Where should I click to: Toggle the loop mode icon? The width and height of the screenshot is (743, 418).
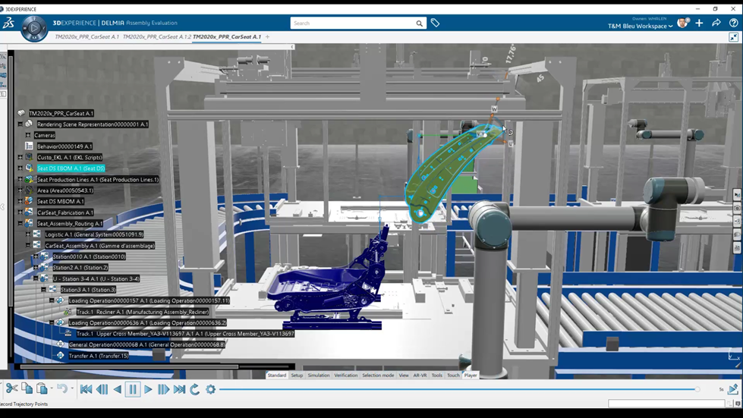[195, 389]
